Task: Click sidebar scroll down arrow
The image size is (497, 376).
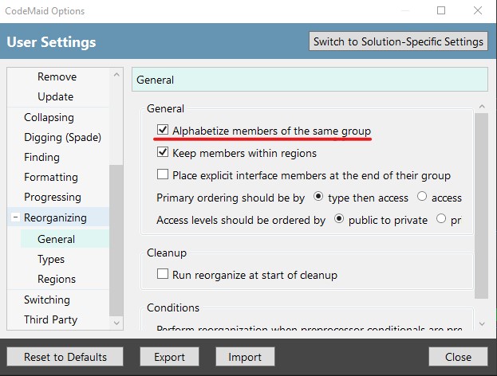Action: [116, 323]
